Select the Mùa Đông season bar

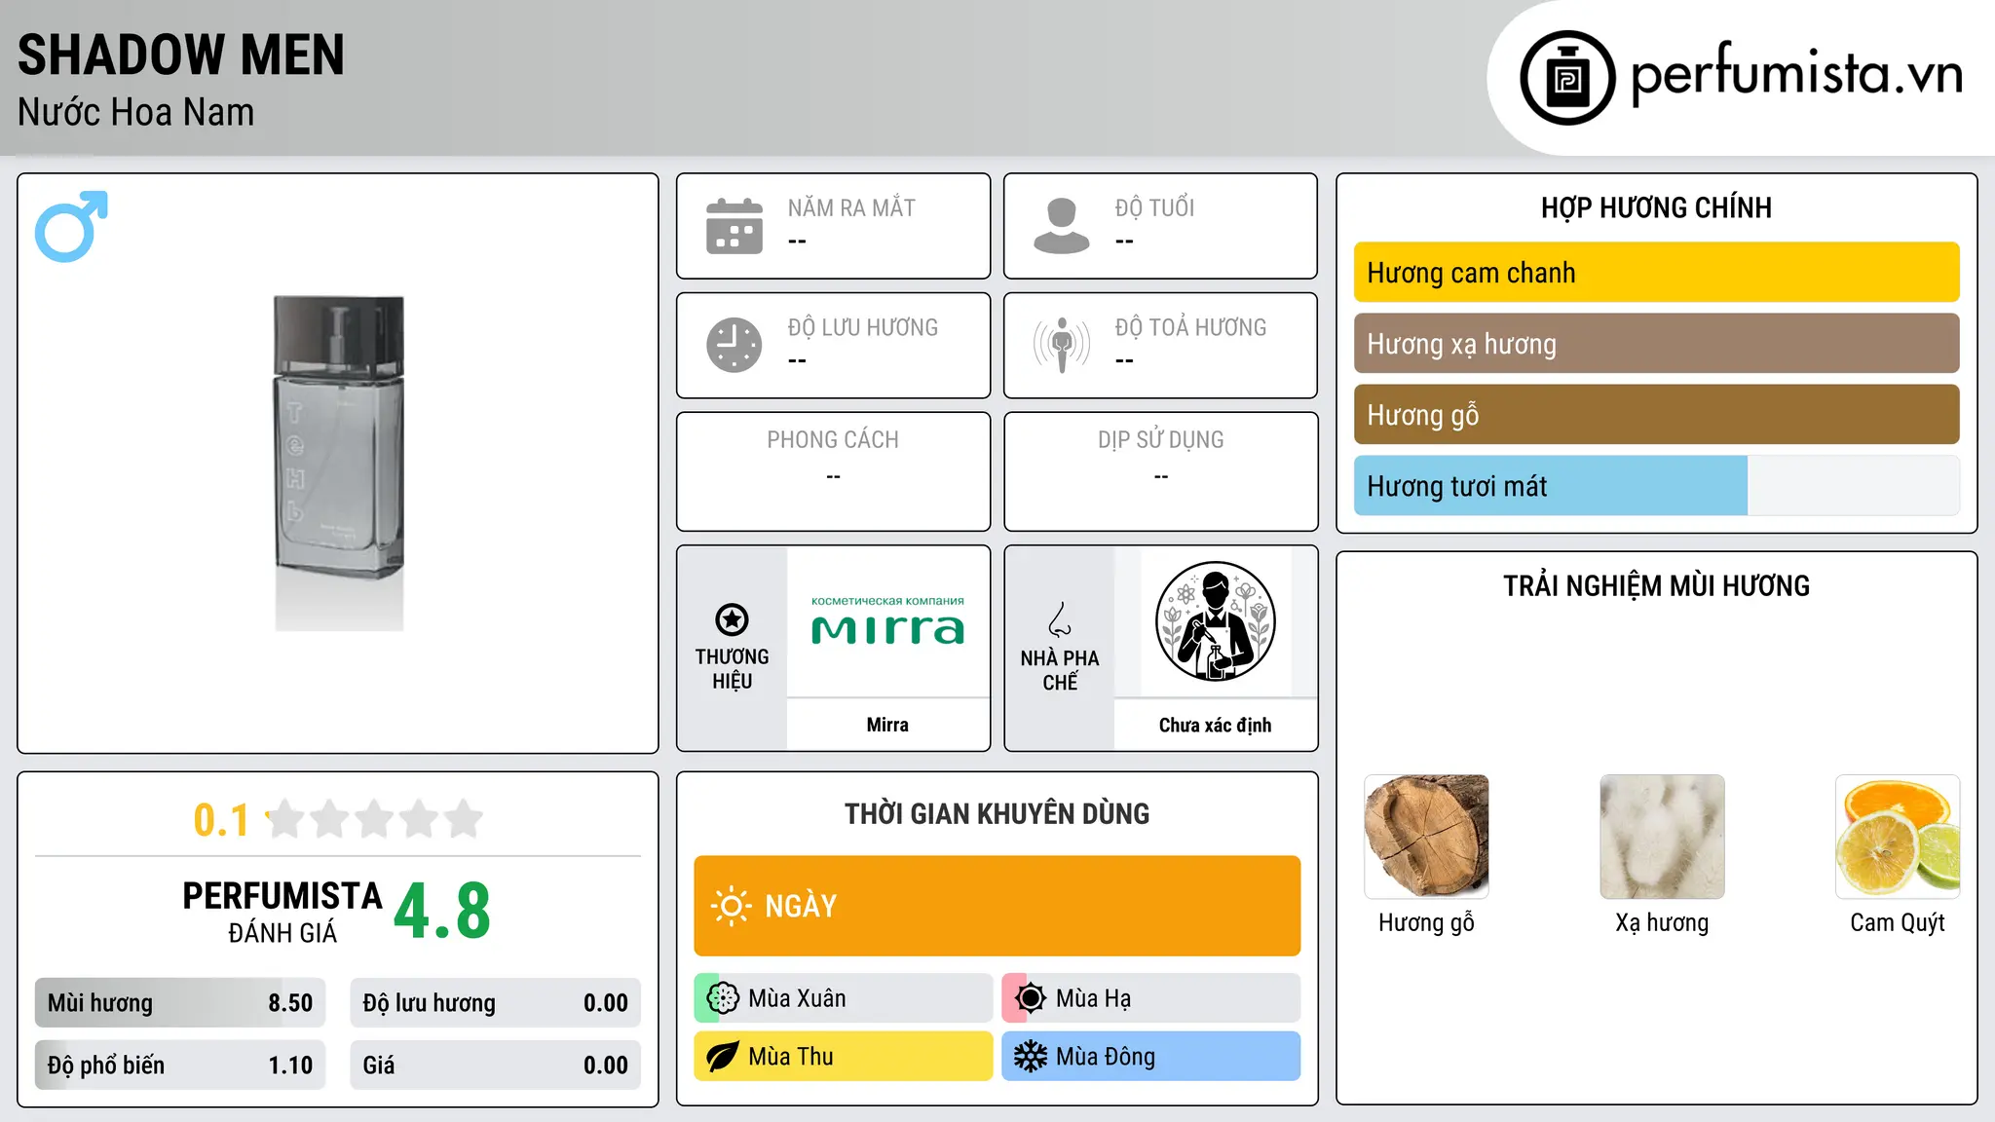(1151, 1057)
